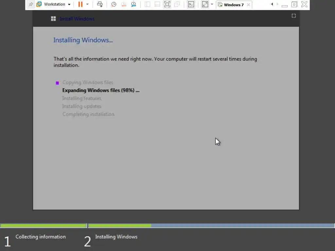Pause the virtual machine with the orange button

pos(80,4)
